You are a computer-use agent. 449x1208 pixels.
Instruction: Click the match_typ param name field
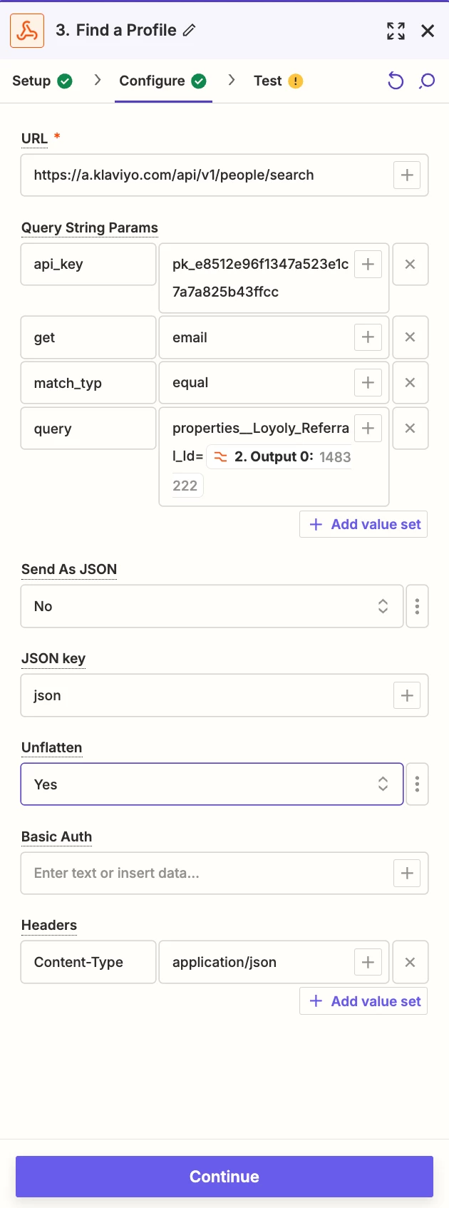pyautogui.click(x=88, y=383)
